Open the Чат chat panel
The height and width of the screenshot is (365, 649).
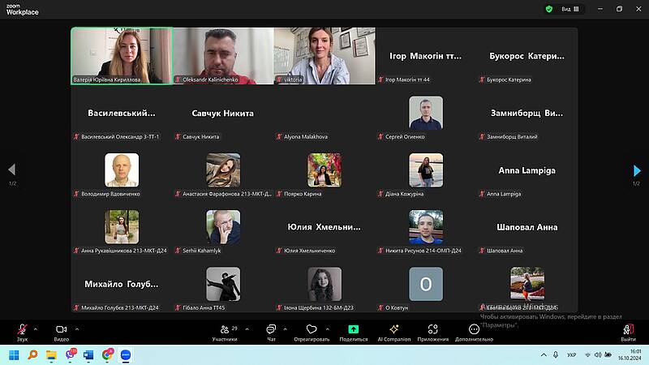coord(271,333)
